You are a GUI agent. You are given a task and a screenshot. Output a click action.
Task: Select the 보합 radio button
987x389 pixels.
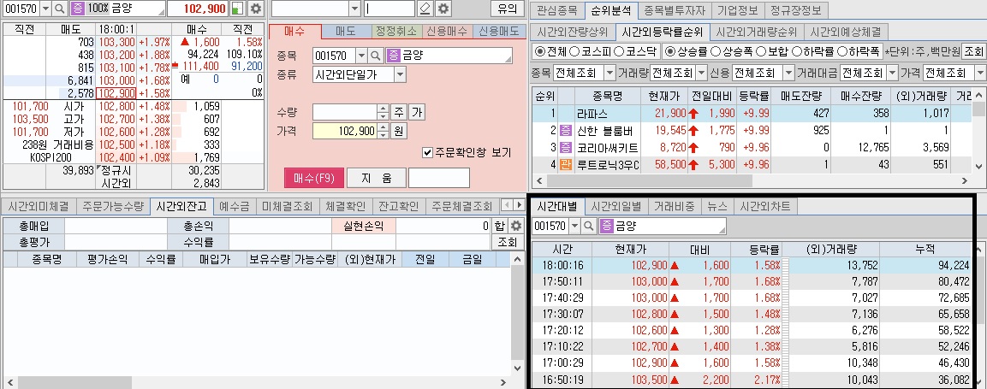760,51
